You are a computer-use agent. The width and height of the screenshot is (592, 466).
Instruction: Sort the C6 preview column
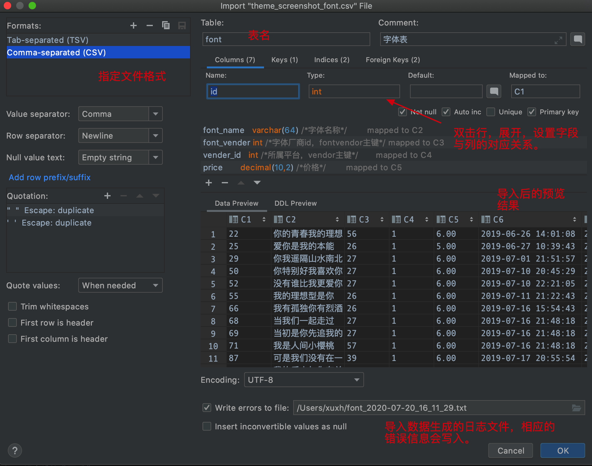coord(574,219)
